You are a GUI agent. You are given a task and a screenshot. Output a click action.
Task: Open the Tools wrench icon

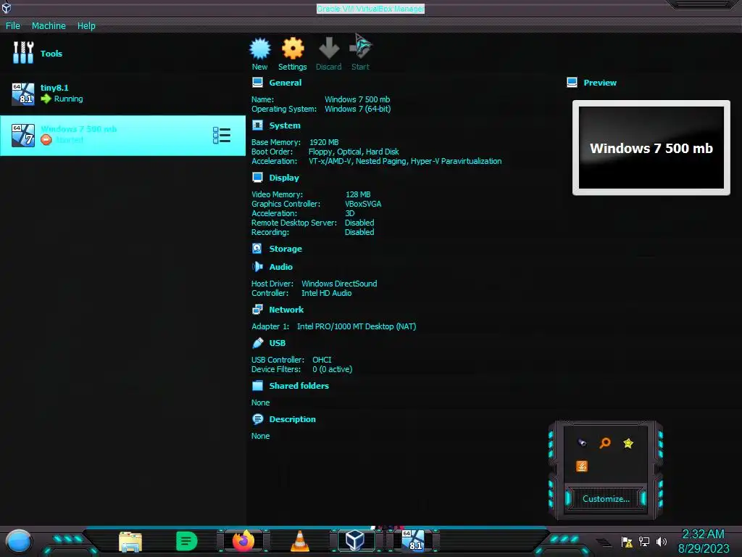(x=23, y=52)
